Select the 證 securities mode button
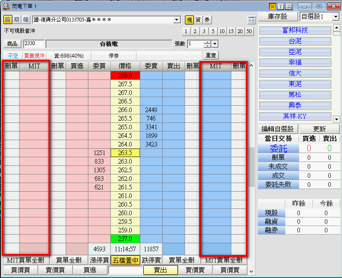This screenshot has height=278, width=342. (7, 20)
